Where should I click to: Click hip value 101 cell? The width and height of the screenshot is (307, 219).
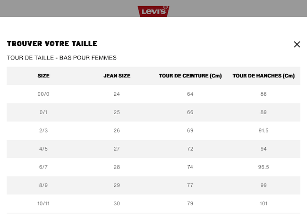click(x=264, y=203)
